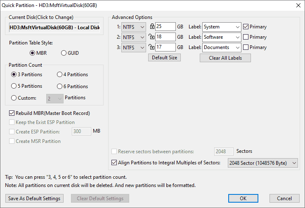Image resolution: width=305 pixels, height=208 pixels.
Task: Click Save As Default Settings
Action: pos(34,199)
